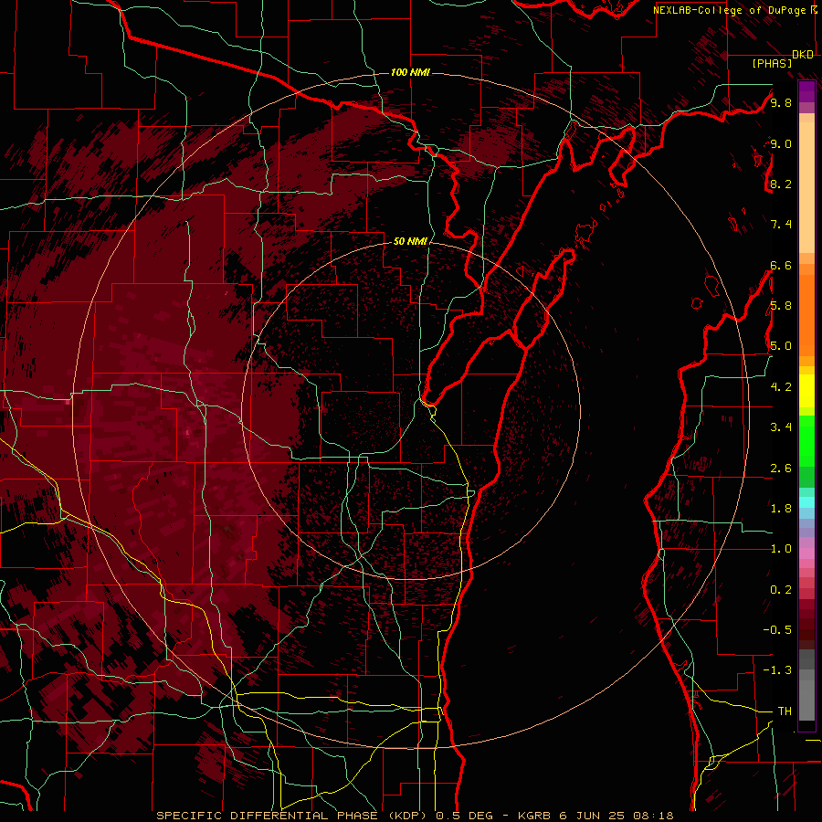
Task: Click the KGRB station identifier in caption
Action: point(533,816)
